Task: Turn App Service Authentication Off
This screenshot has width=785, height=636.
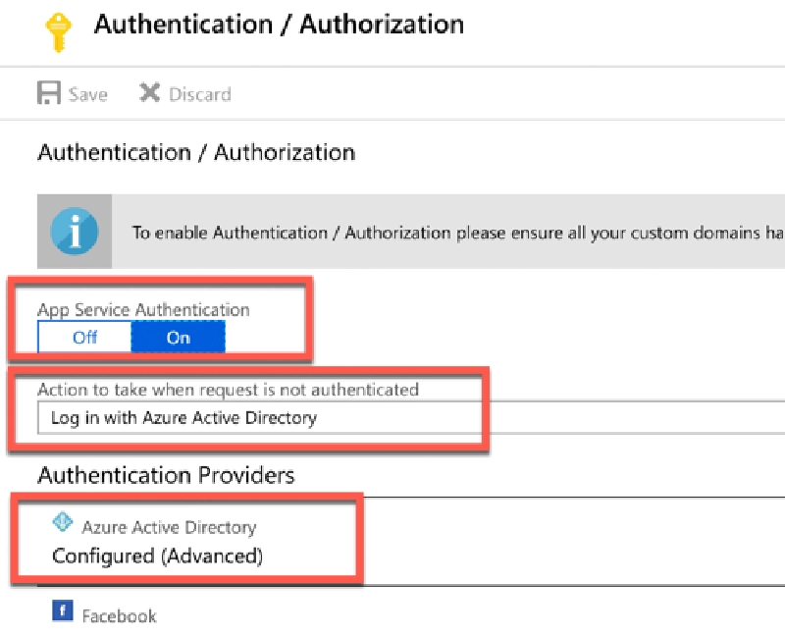Action: pyautogui.click(x=83, y=337)
